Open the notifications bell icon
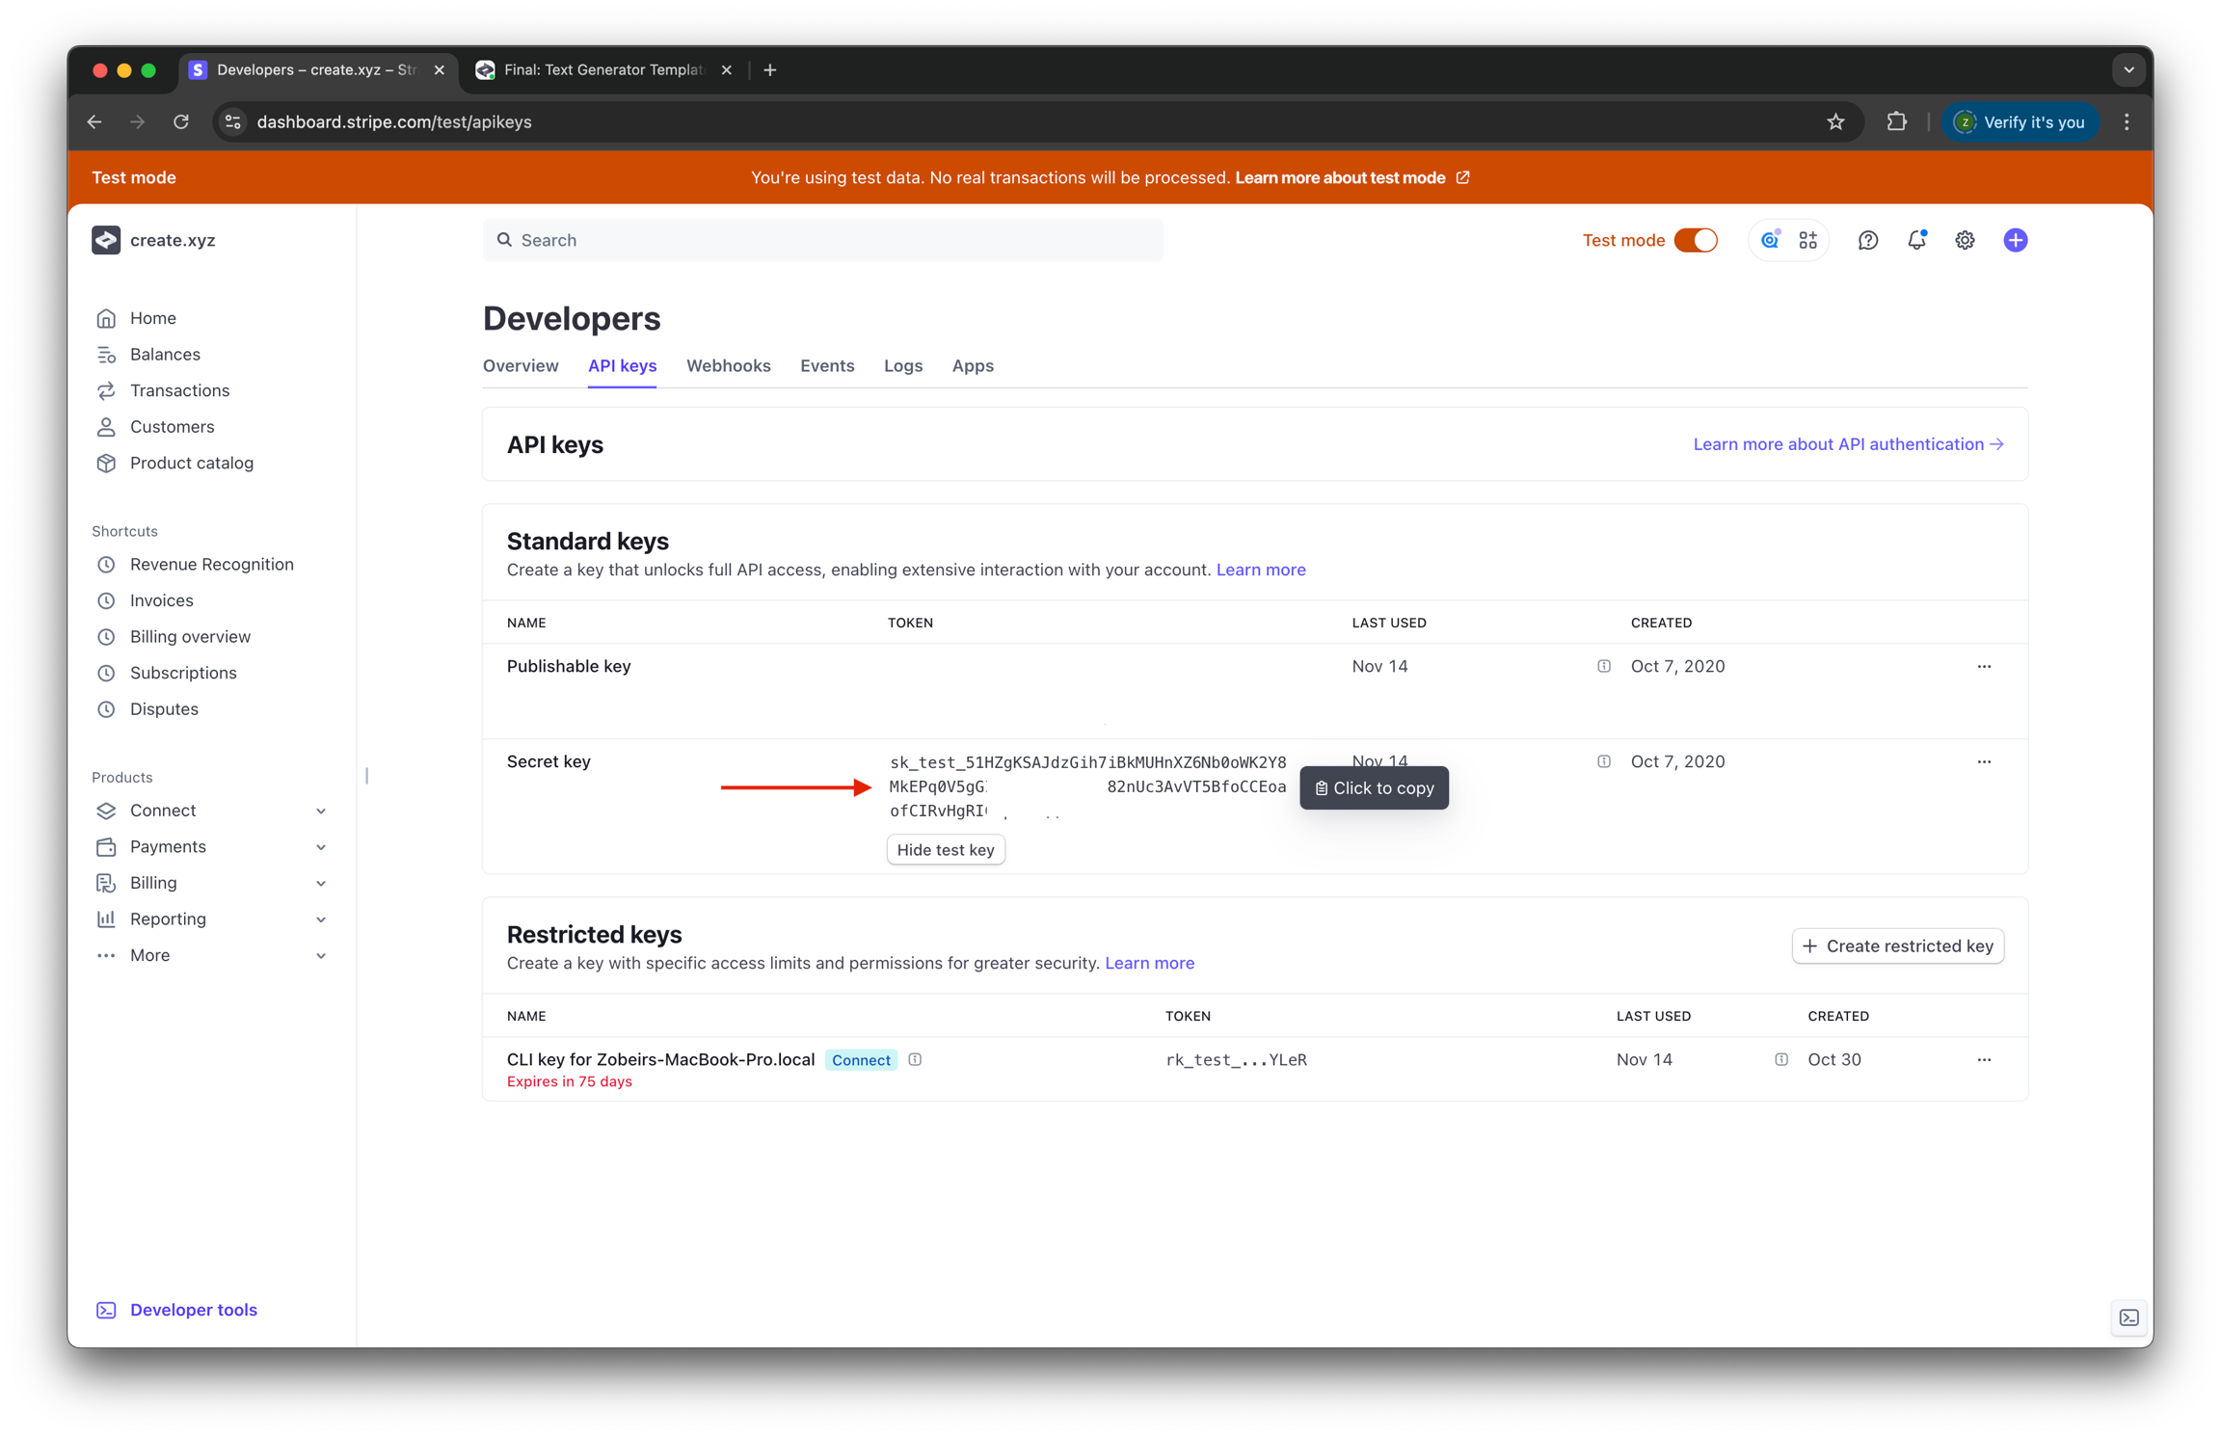2221x1437 pixels. coord(1916,240)
